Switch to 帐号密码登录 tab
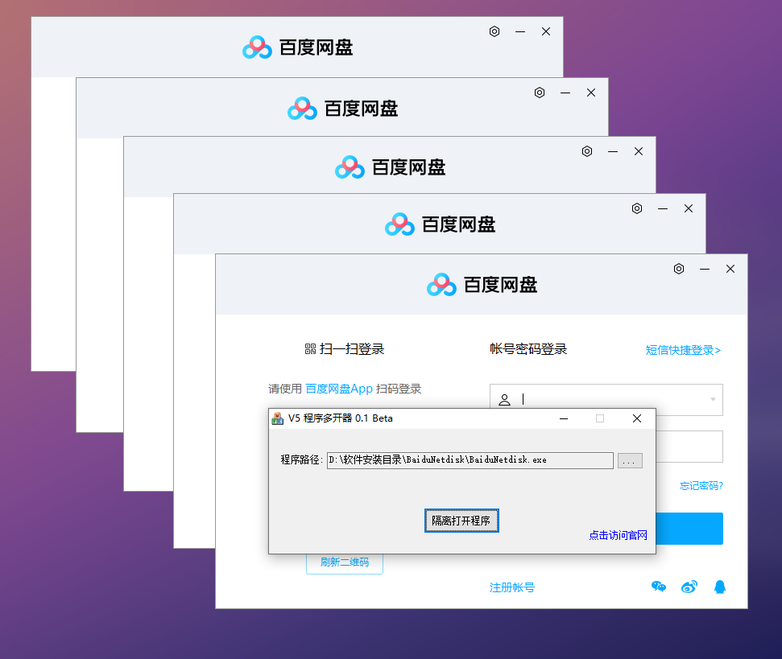782x659 pixels. pos(528,349)
